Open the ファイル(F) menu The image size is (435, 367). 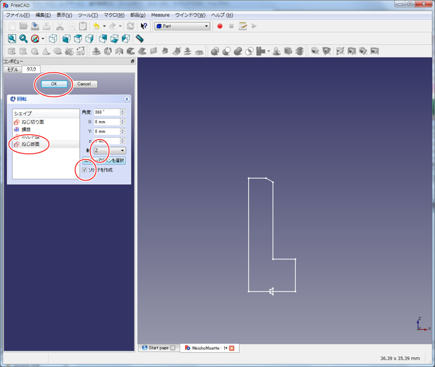click(18, 15)
